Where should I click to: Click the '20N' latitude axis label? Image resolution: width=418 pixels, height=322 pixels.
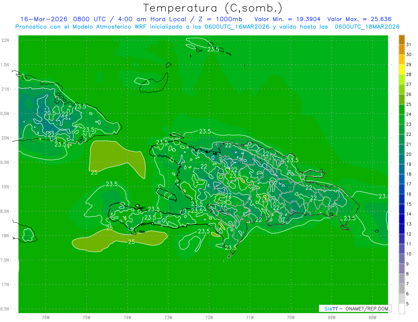coord(6,138)
